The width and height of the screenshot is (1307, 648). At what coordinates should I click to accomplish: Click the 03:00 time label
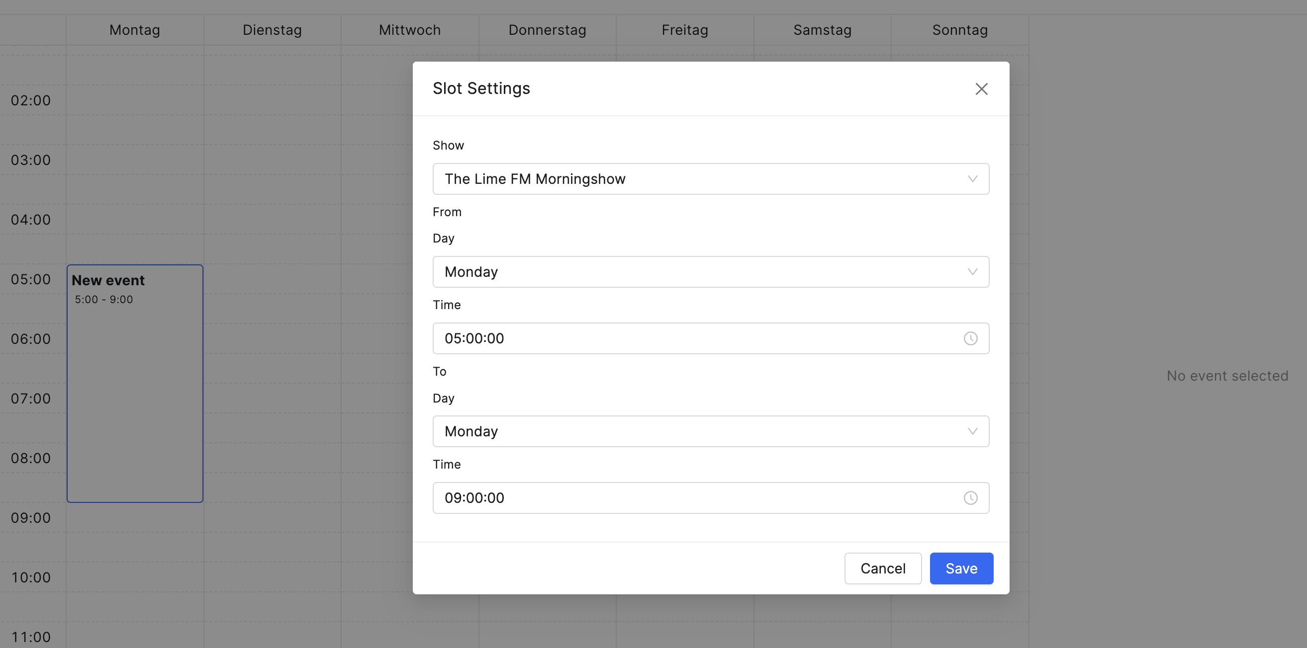[x=31, y=160]
